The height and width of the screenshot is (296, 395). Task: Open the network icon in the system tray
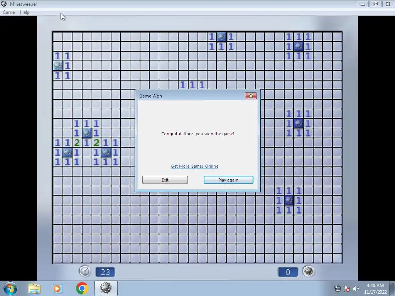coord(337,289)
